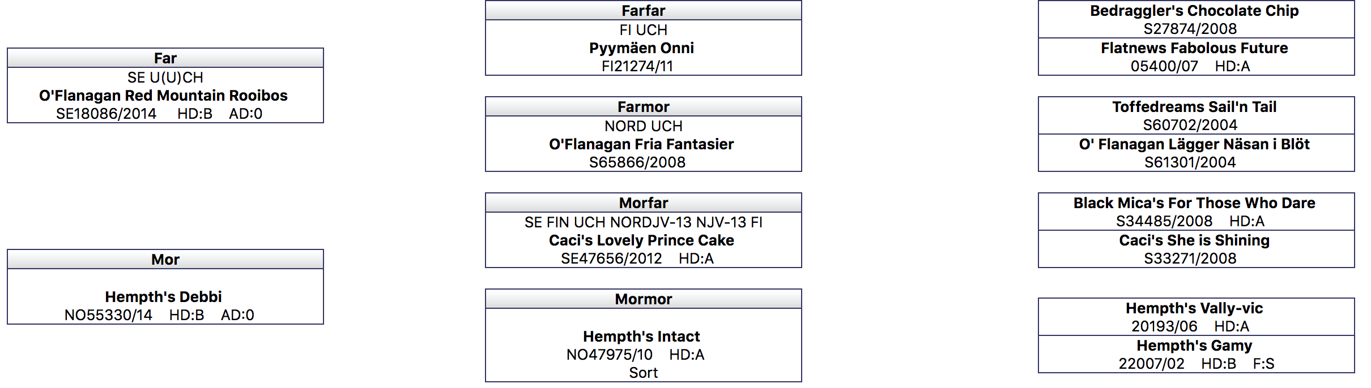
Task: Select Toffedreams Sail'n Tail
Action: coord(1194,107)
